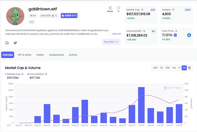Click the ETH chain badge
The height and width of the screenshot is (132, 197).
(33, 16)
